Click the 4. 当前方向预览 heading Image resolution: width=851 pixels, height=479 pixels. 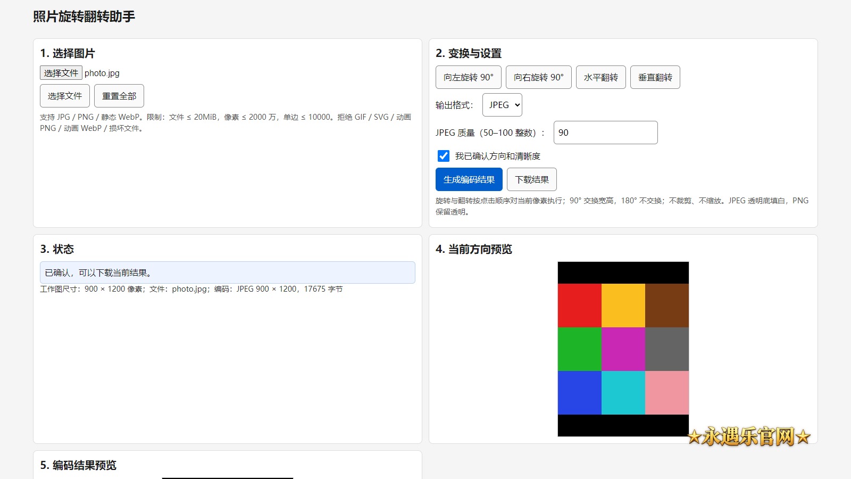click(x=474, y=249)
